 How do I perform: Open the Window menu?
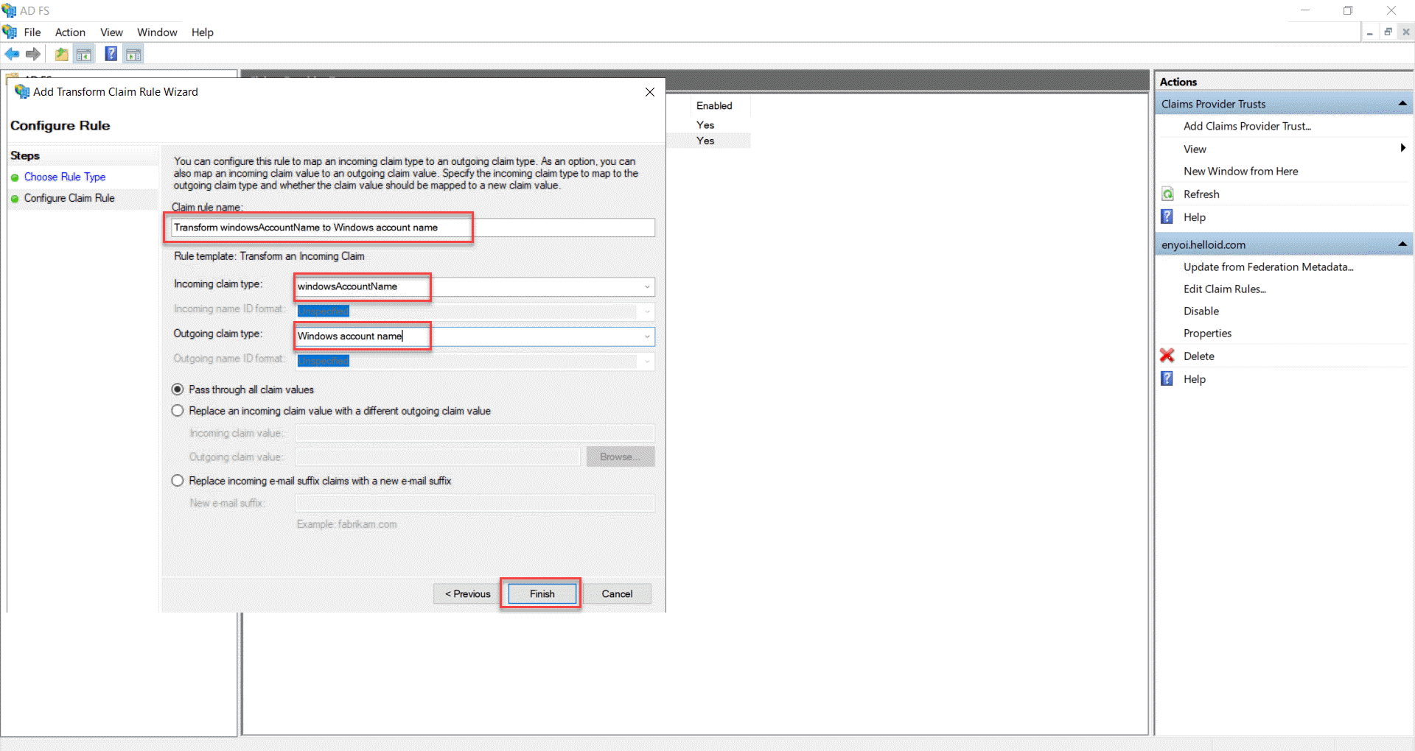click(157, 32)
